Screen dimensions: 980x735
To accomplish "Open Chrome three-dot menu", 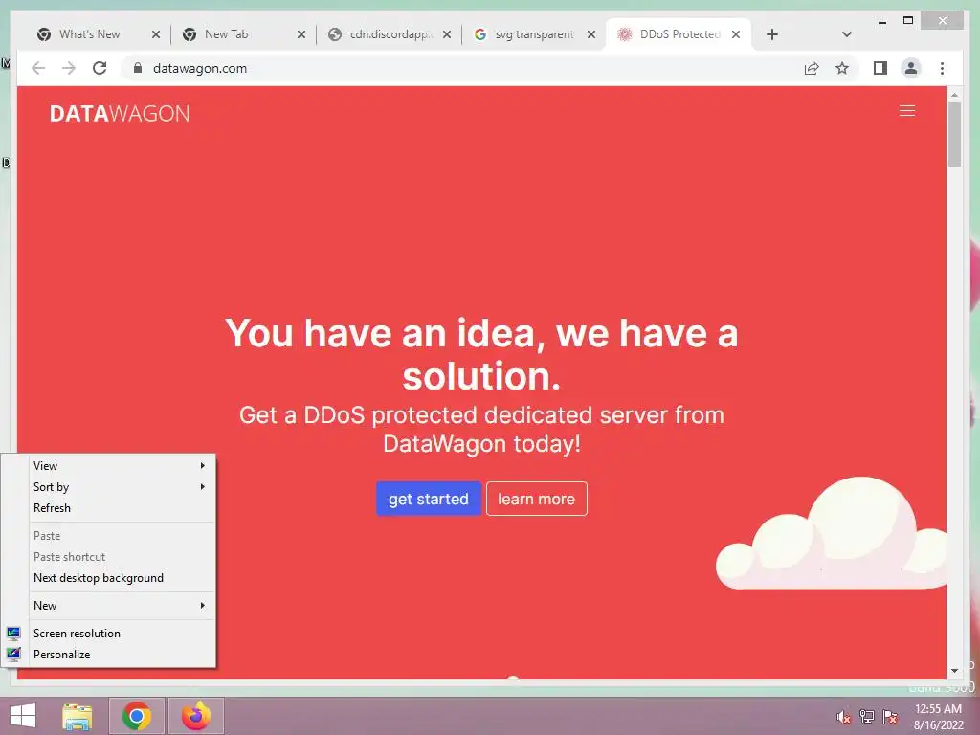I will tap(942, 68).
